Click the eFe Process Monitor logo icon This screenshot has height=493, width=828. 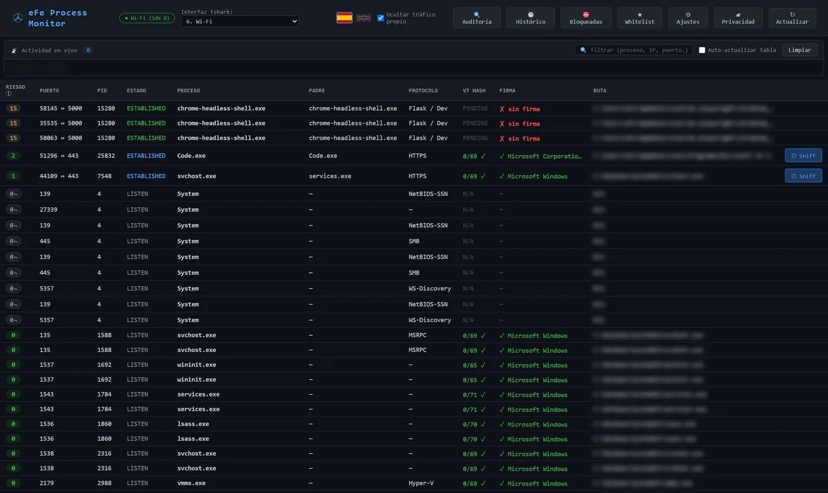point(18,18)
